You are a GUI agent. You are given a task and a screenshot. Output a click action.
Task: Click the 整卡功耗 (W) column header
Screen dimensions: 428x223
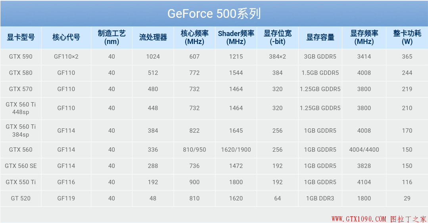[407, 37]
